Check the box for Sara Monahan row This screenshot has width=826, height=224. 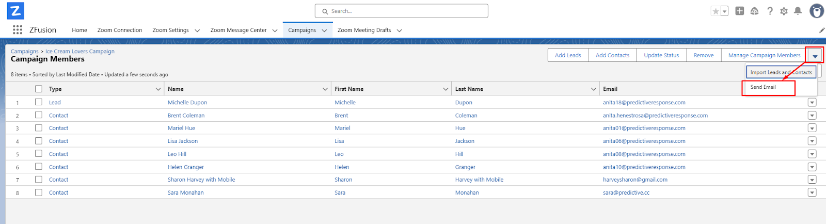pos(39,193)
